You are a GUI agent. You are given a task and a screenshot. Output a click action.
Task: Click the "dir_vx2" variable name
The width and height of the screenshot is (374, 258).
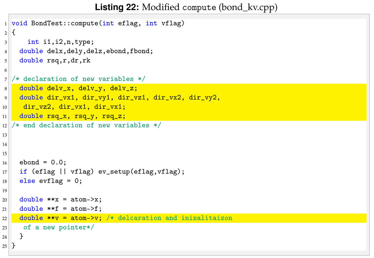pos(167,98)
